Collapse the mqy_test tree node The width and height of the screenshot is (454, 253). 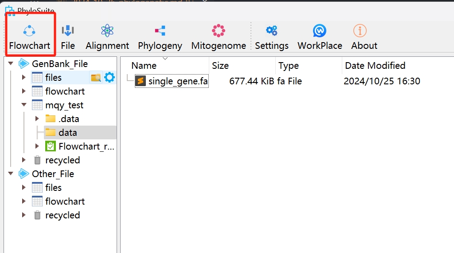point(24,105)
